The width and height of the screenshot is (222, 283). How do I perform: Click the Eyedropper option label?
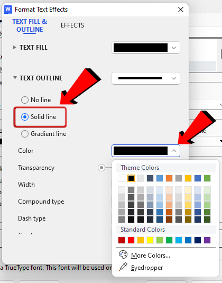click(x=147, y=268)
